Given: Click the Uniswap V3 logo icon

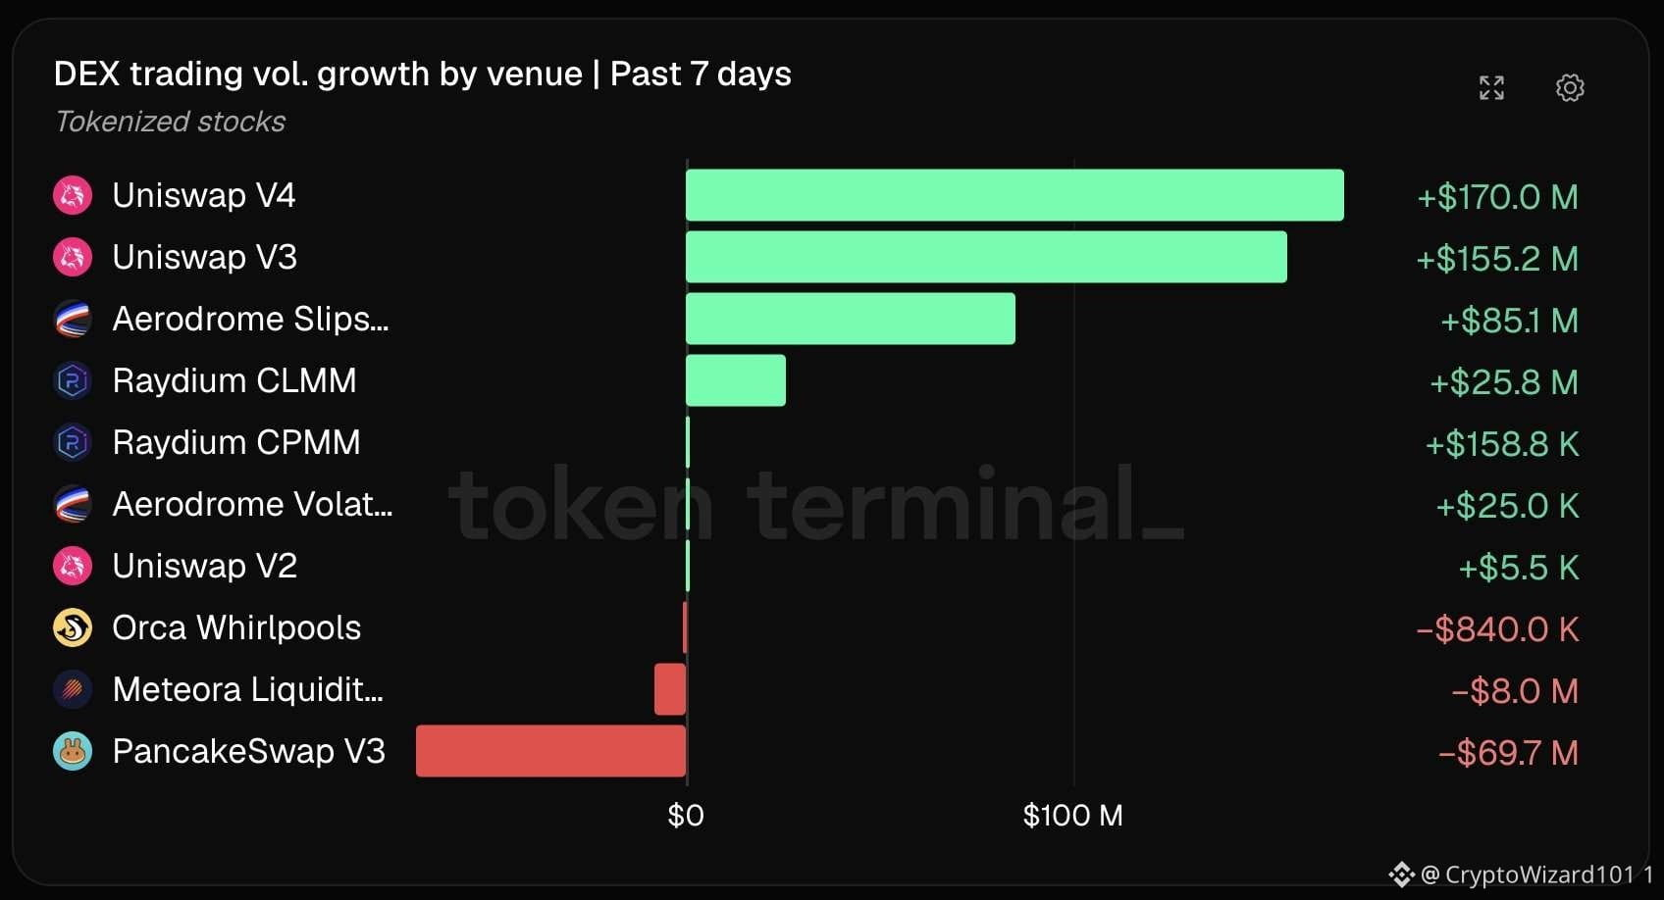Looking at the screenshot, I should (73, 257).
